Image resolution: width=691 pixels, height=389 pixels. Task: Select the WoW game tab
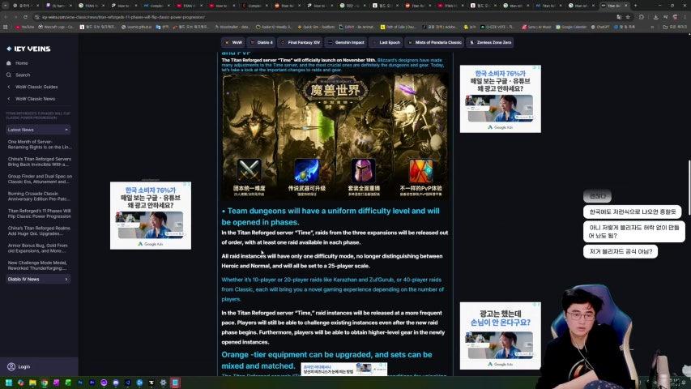point(233,42)
